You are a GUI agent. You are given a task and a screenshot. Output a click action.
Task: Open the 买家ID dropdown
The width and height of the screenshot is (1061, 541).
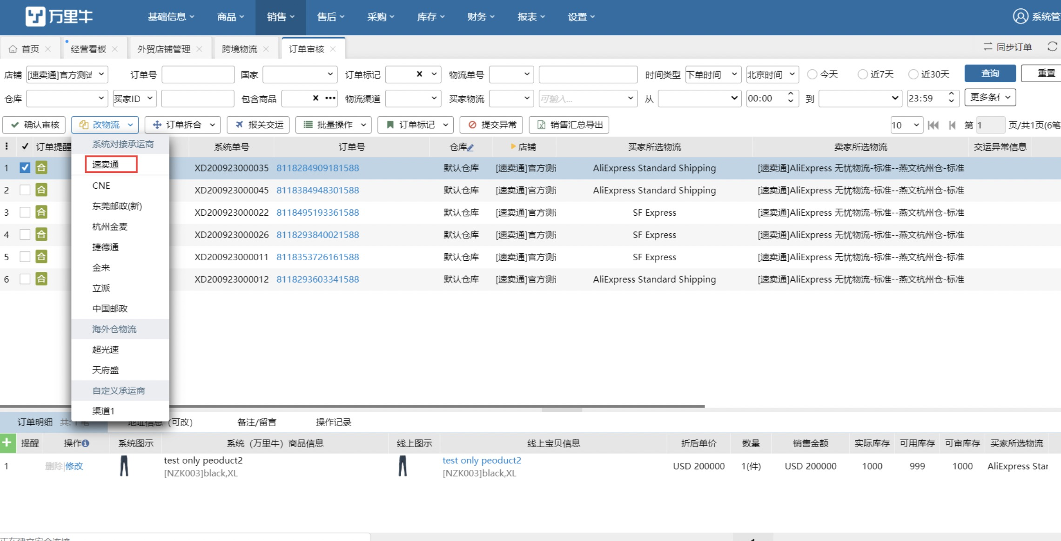coord(134,99)
